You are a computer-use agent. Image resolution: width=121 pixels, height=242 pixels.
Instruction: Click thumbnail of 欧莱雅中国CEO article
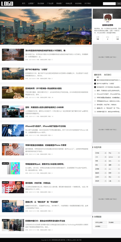click(x=13, y=225)
